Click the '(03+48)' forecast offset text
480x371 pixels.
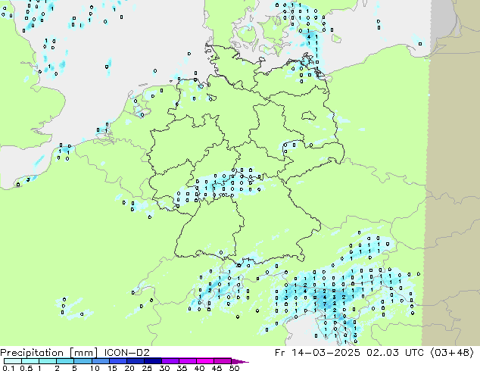[452, 353]
